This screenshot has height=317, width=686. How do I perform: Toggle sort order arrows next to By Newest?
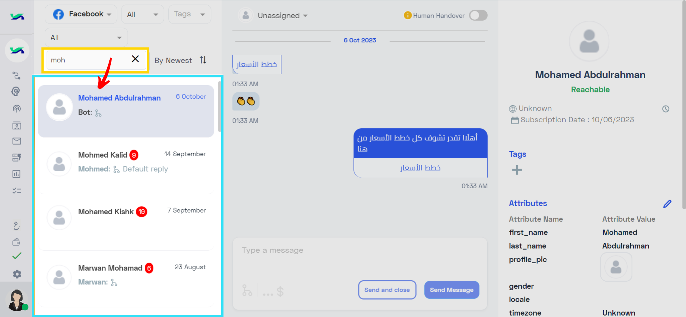203,60
